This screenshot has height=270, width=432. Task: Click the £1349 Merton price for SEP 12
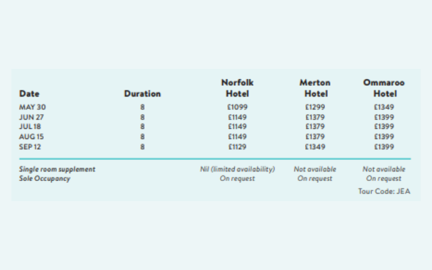coord(315,147)
